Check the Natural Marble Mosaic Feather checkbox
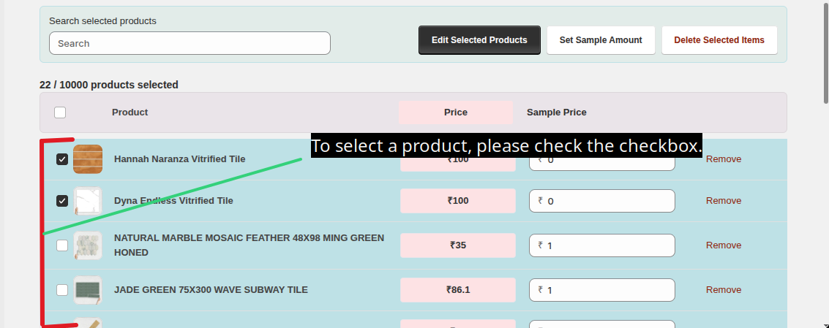Image resolution: width=829 pixels, height=328 pixels. (x=62, y=245)
